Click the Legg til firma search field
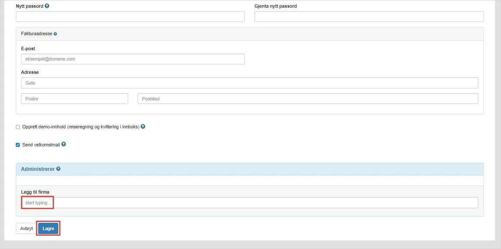 [x=249, y=203]
